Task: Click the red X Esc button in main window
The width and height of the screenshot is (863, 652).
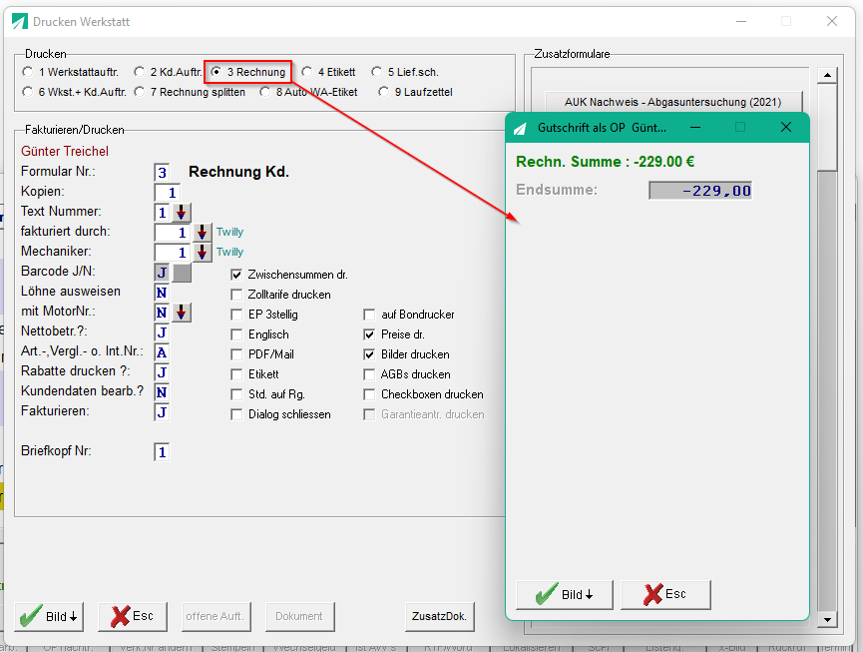Action: click(133, 616)
